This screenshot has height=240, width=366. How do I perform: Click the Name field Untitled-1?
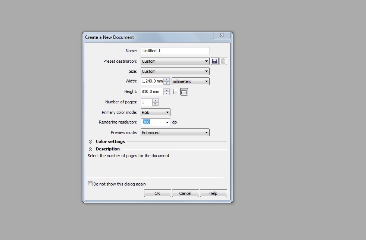[175, 51]
